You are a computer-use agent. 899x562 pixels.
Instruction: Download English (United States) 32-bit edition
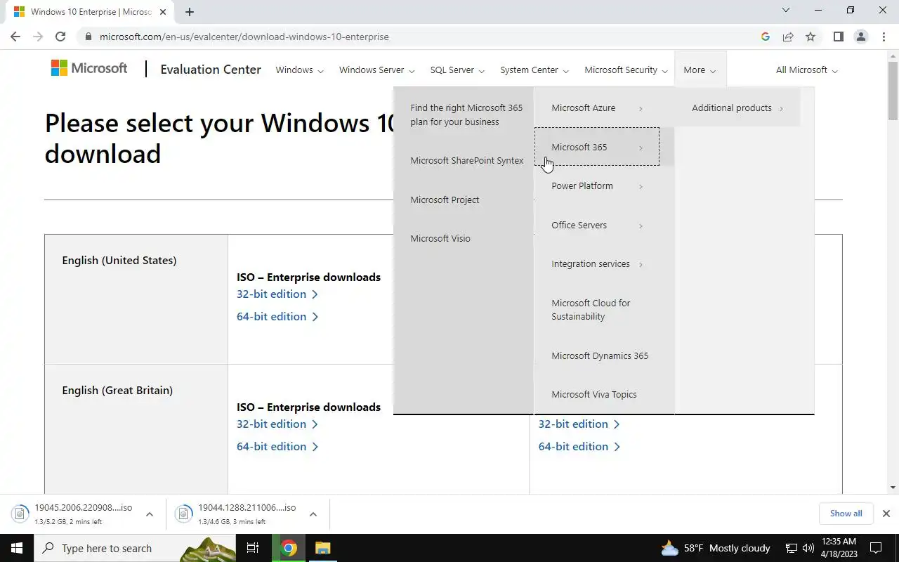[x=277, y=294]
